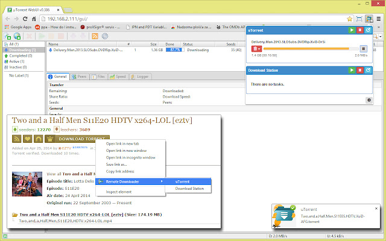Open the red trash delete dropdown in popup

256,49
